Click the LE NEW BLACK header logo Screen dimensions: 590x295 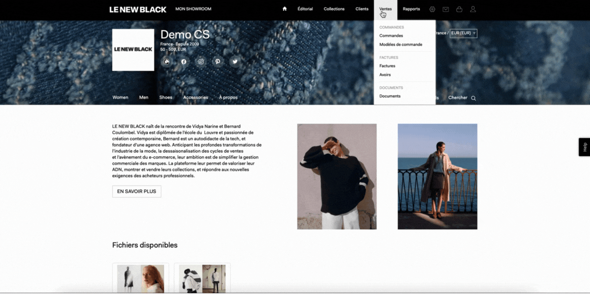tap(138, 9)
